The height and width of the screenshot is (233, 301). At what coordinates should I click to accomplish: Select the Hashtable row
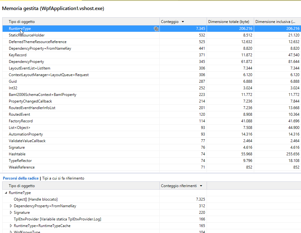pyautogui.click(x=152, y=154)
